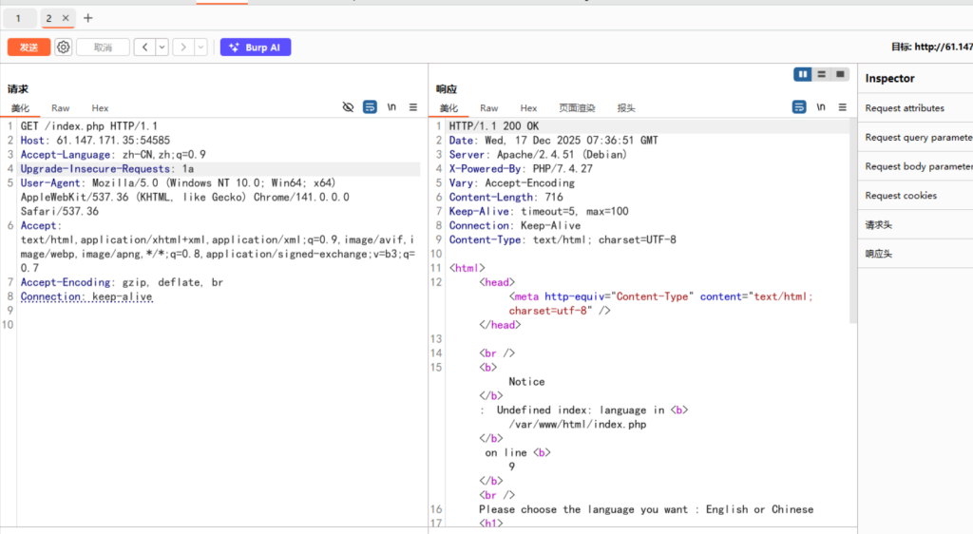
Task: Toggle word wrap in the response panel
Action: (x=799, y=107)
